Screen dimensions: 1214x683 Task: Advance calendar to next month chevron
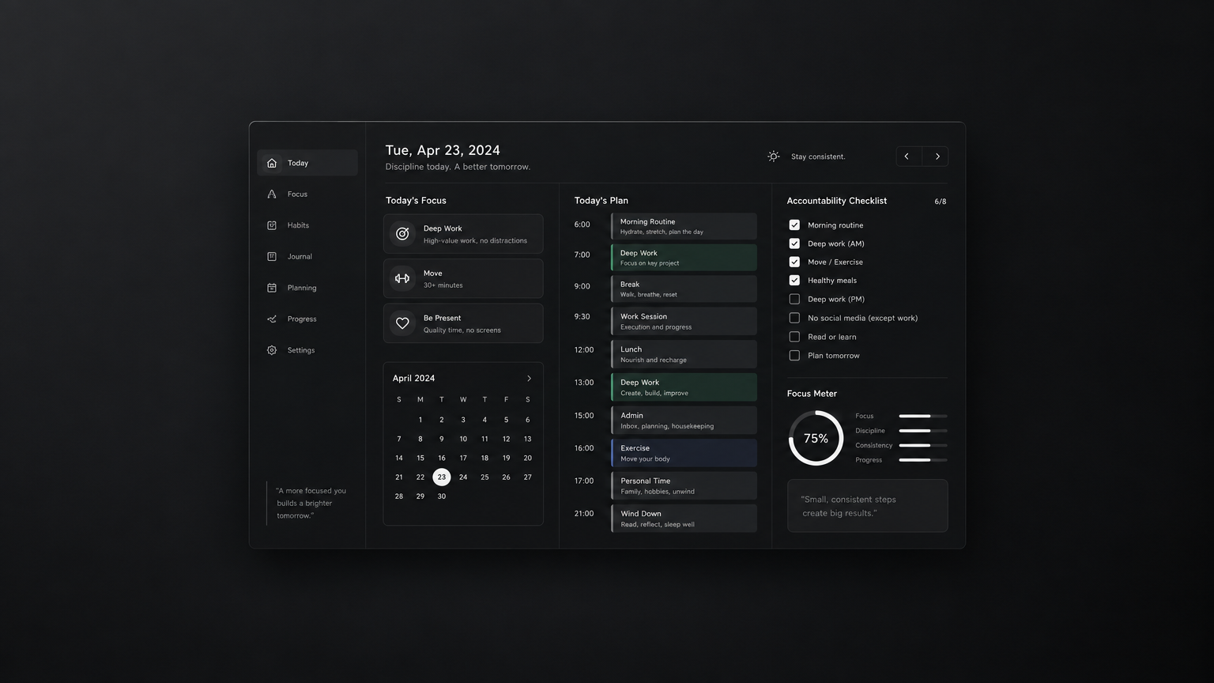[x=529, y=378]
